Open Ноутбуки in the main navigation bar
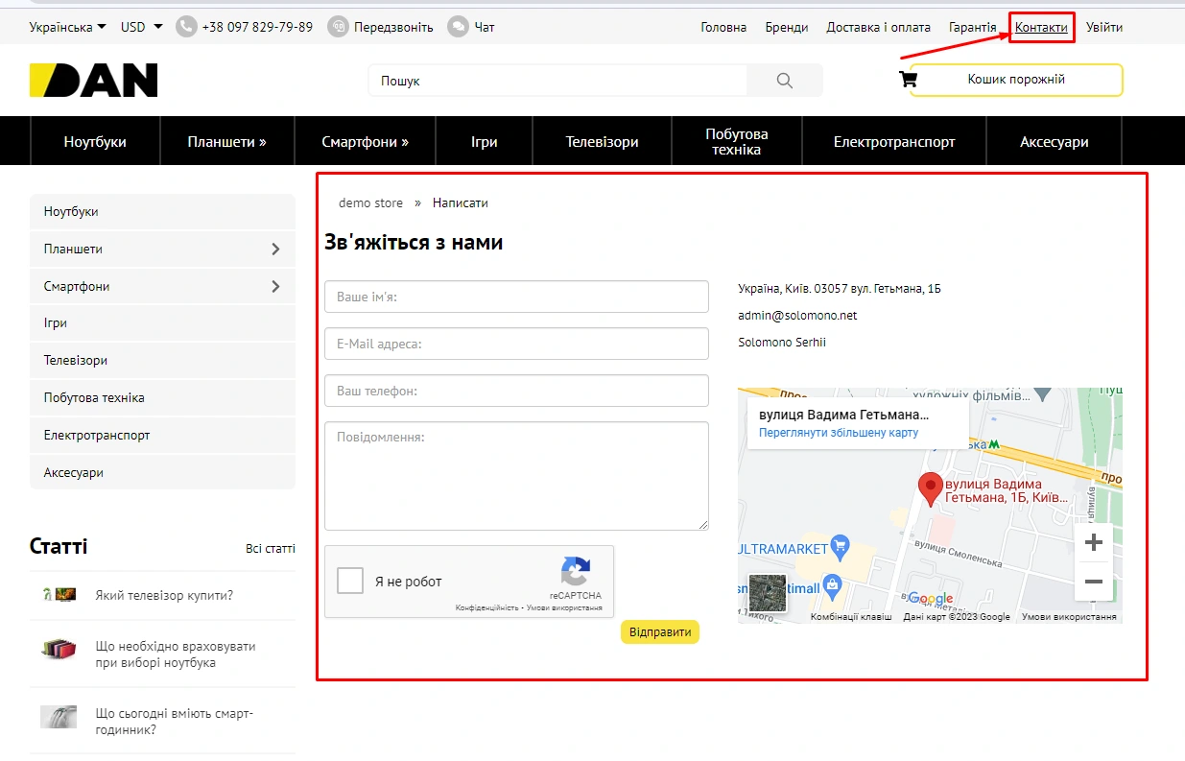Screen dimensions: 1185x761 pos(95,142)
